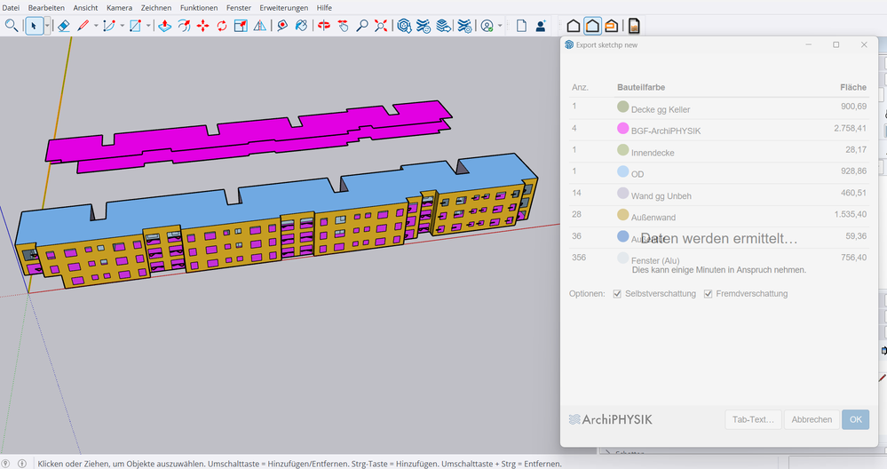The height and width of the screenshot is (469, 887).
Task: Select the Search magnifier icon in toolbar
Action: coord(12,26)
